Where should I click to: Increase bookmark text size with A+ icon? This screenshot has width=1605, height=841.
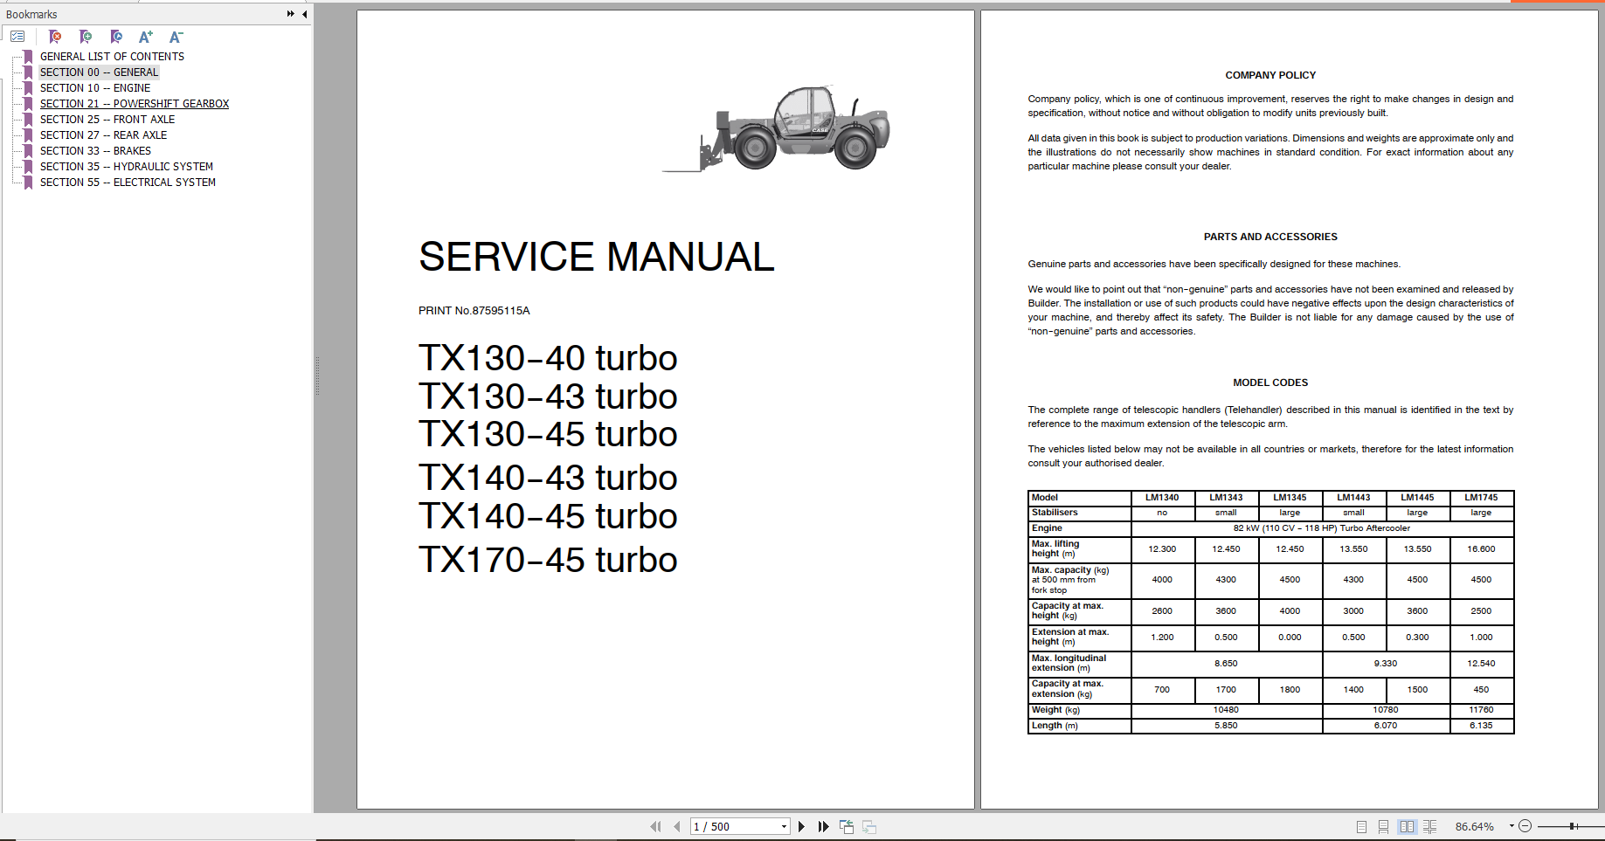coord(146,37)
